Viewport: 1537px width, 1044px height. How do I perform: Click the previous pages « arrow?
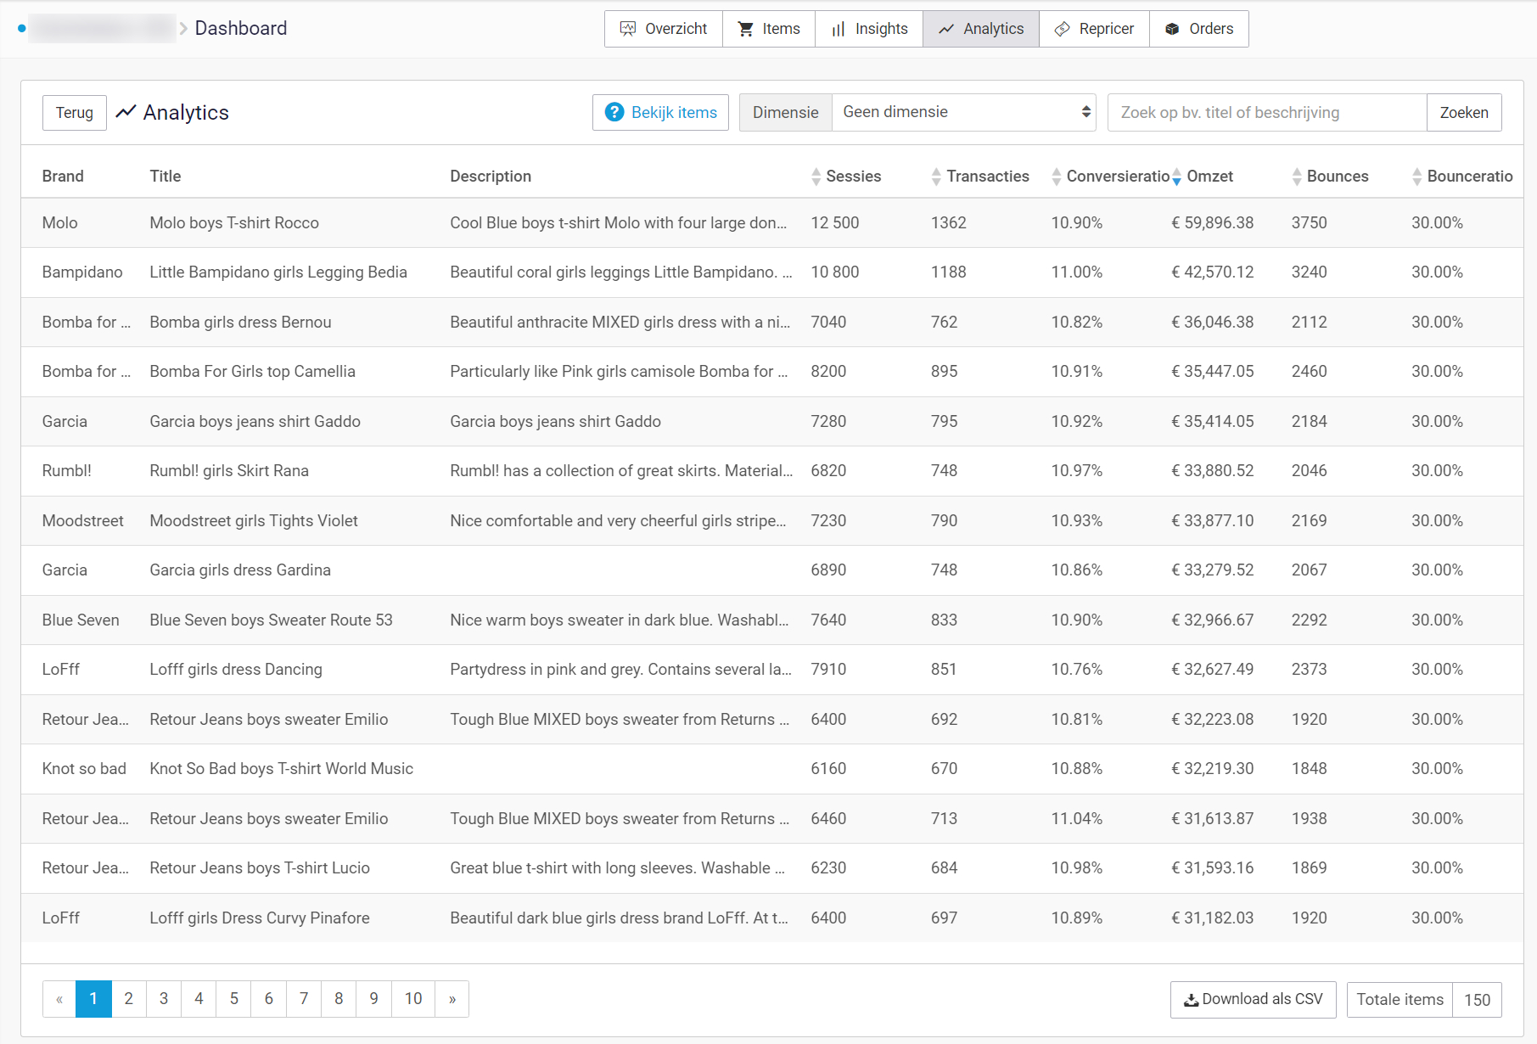pyautogui.click(x=59, y=999)
